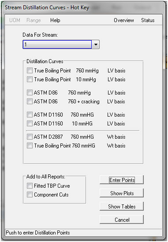Image resolution: width=168 pixels, height=242 pixels.
Task: Click the Enter Points button
Action: tap(122, 180)
